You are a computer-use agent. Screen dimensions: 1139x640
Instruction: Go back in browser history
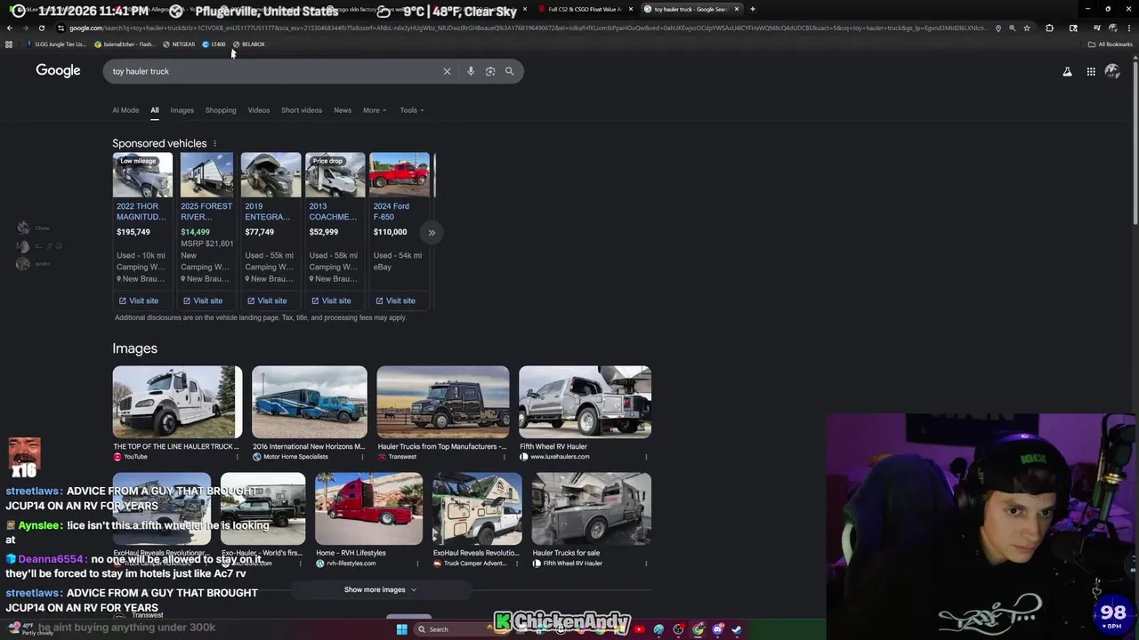point(9,28)
